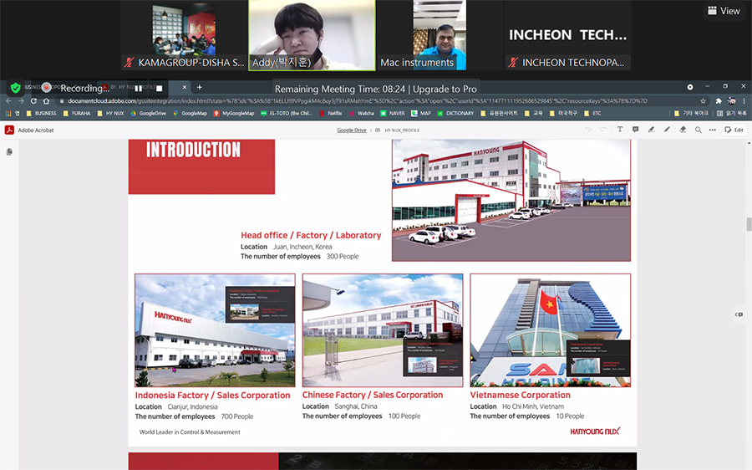Open the 교육 bookmark folder

[x=534, y=113]
